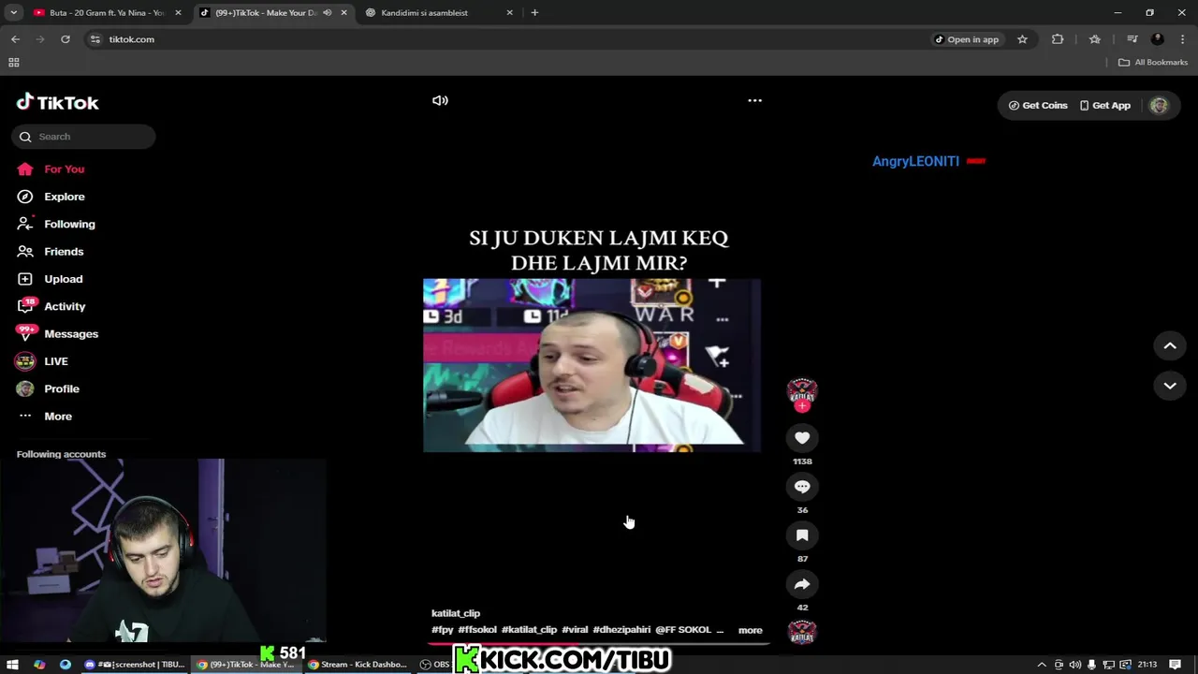Screen dimensions: 1198x674
Task: Open katilat_clip username link
Action: 456,613
